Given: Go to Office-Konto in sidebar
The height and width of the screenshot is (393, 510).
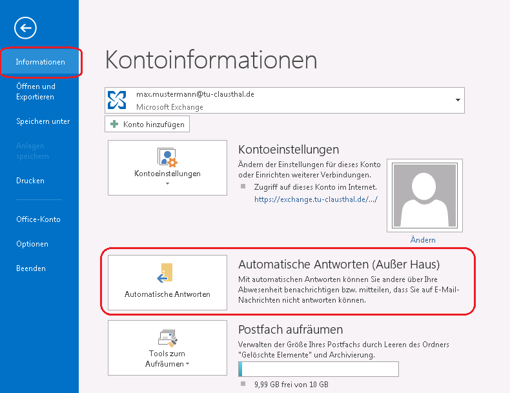Looking at the screenshot, I should pyautogui.click(x=38, y=219).
